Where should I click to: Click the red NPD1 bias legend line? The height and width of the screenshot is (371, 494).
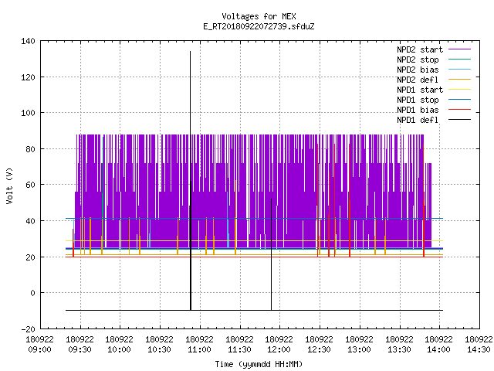[x=460, y=110]
